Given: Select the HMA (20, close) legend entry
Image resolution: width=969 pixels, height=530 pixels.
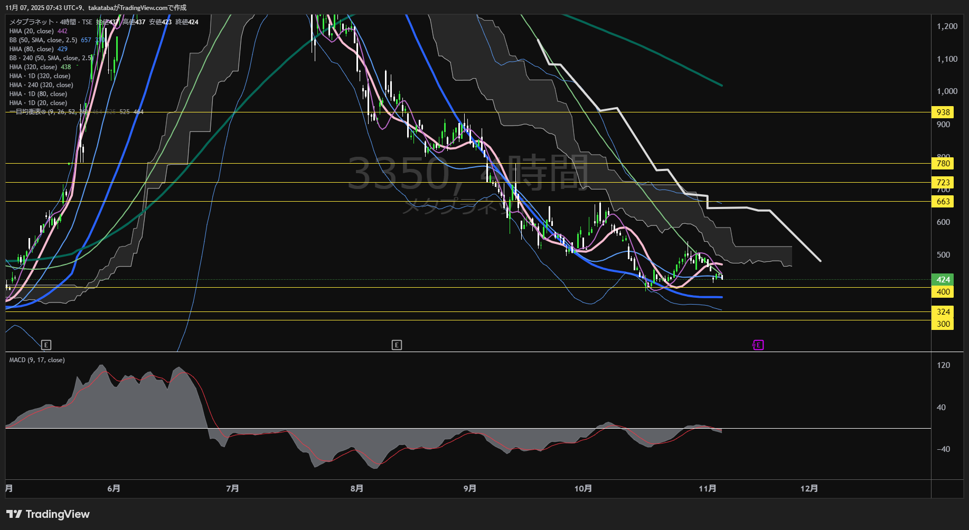Looking at the screenshot, I should [32, 31].
